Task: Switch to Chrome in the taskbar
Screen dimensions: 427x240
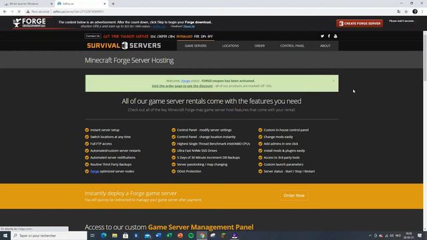Action: pyautogui.click(x=201, y=235)
